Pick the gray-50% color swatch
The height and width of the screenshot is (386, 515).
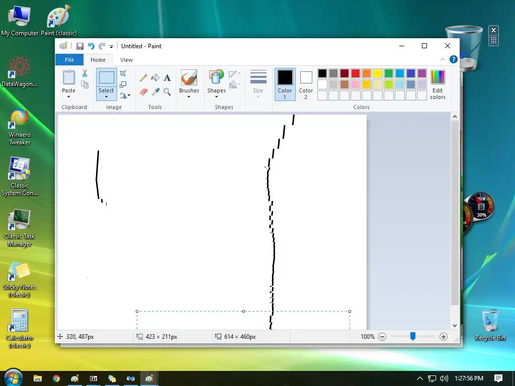tap(333, 73)
